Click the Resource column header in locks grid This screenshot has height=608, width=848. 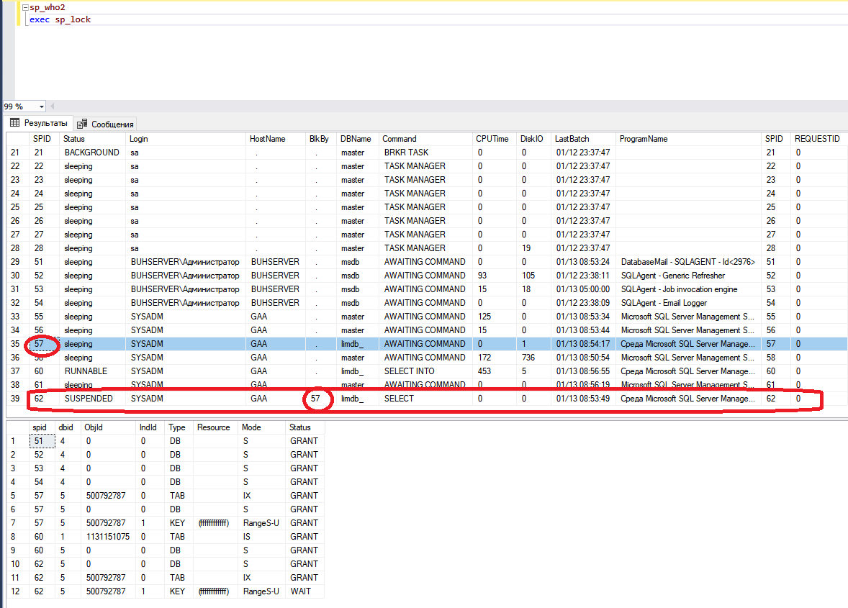(213, 427)
